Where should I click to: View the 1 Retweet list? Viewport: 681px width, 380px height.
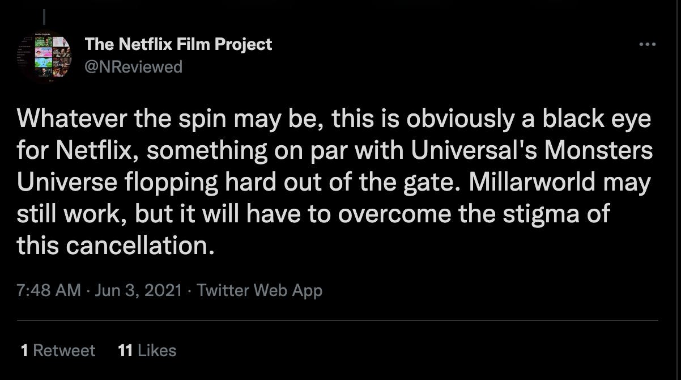(x=58, y=351)
